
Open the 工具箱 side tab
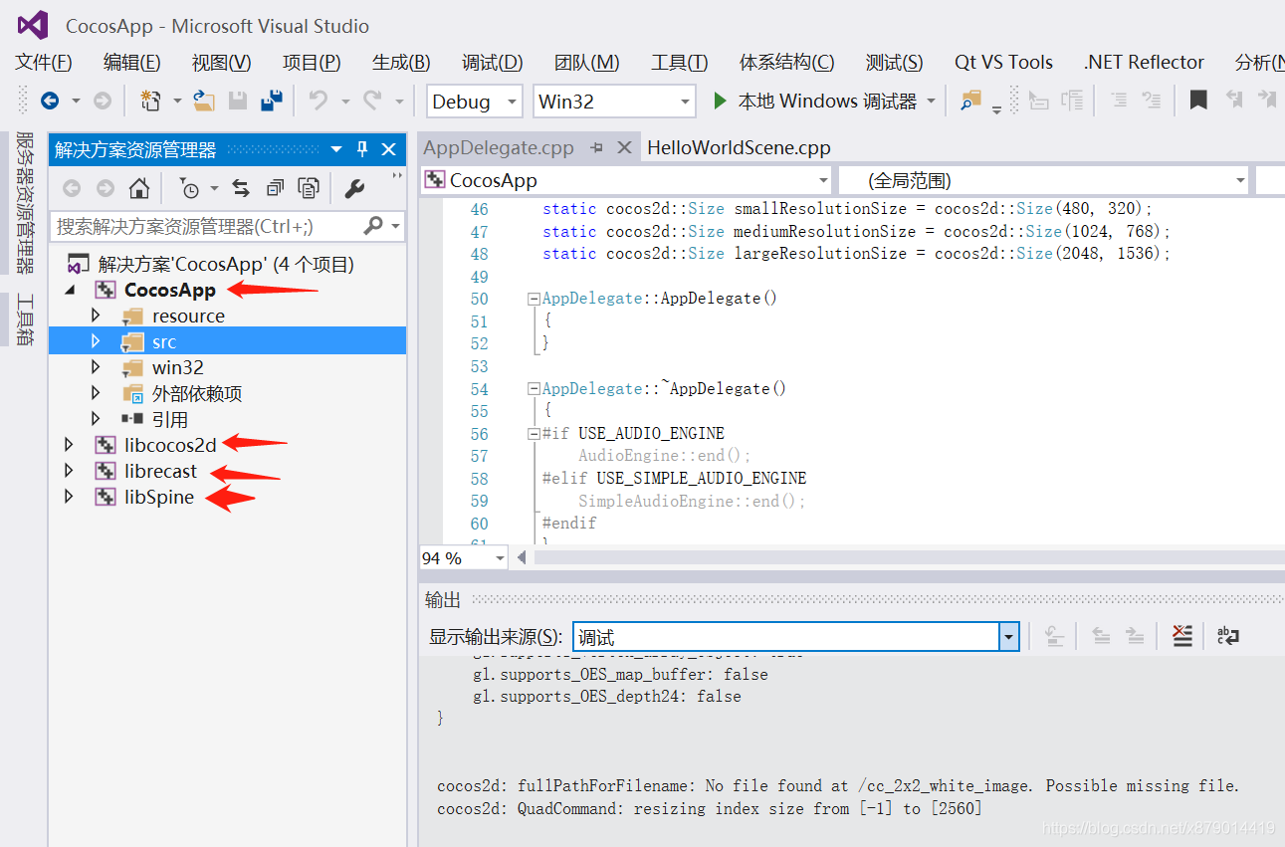[x=26, y=319]
